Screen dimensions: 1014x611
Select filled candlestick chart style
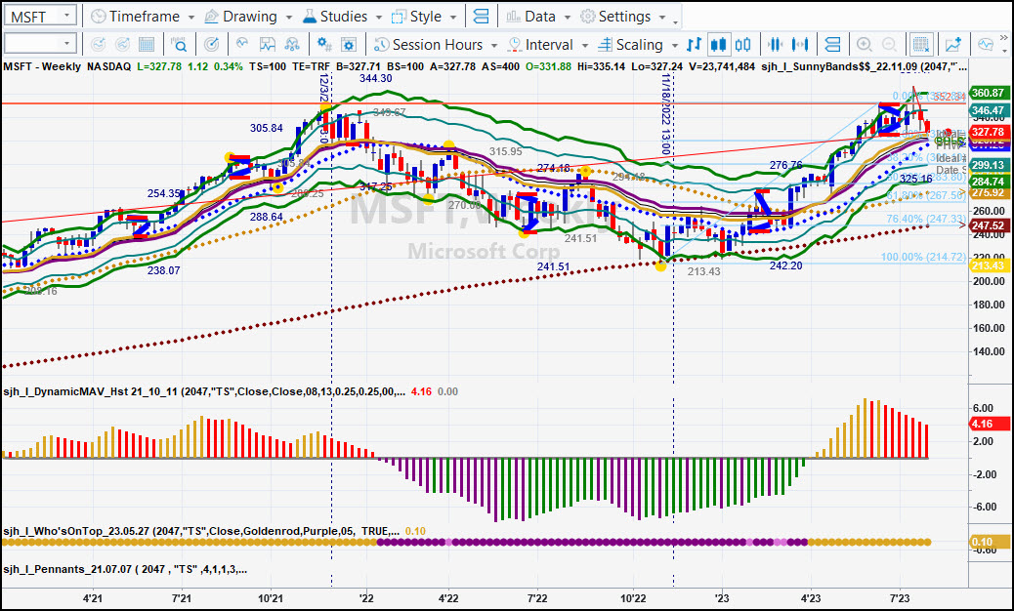click(718, 45)
